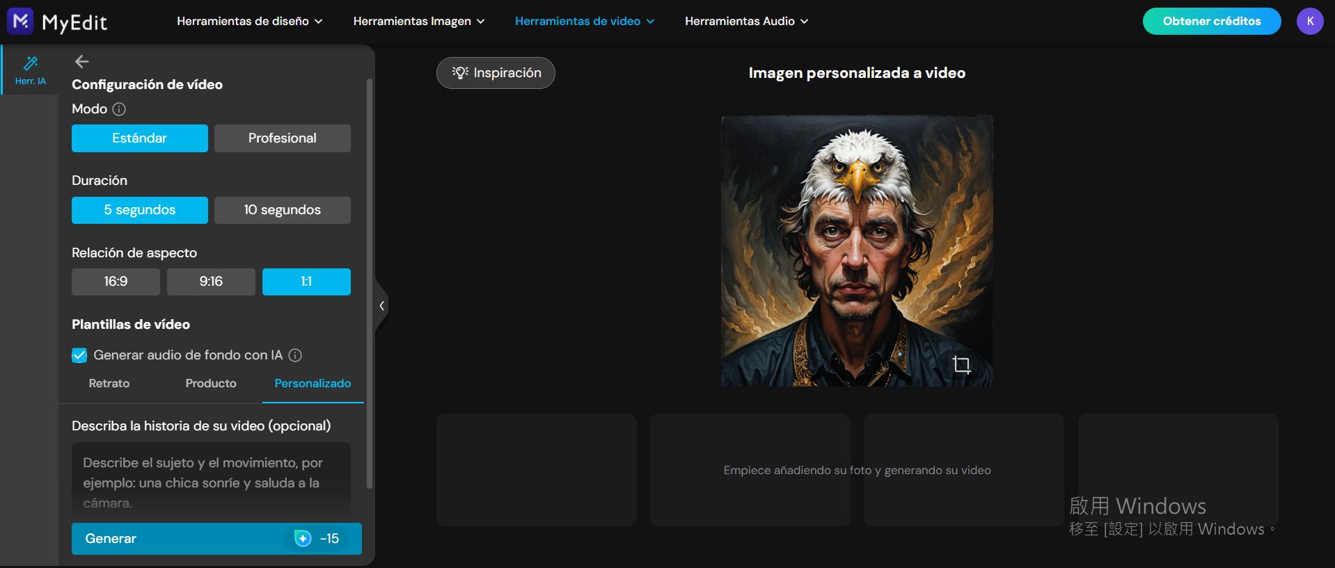Uncheck Generar audio de fondo con IA

pos(79,355)
